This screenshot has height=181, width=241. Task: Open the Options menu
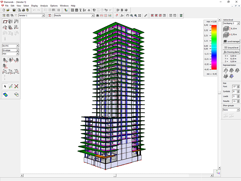[x=54, y=5]
